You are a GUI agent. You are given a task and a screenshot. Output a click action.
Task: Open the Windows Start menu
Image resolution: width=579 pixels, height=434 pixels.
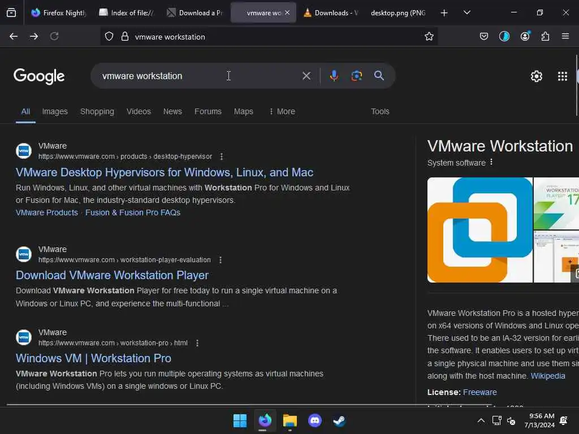[x=240, y=420]
